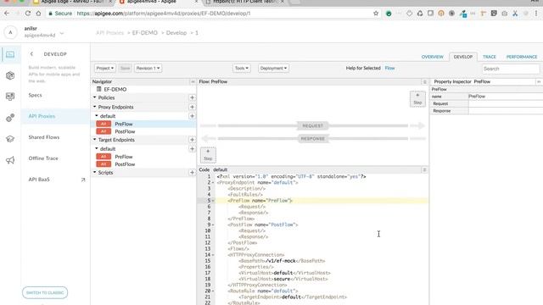The image size is (543, 305).
Task: Select PostFlow under Target Endpoints default
Action: [x=125, y=164]
